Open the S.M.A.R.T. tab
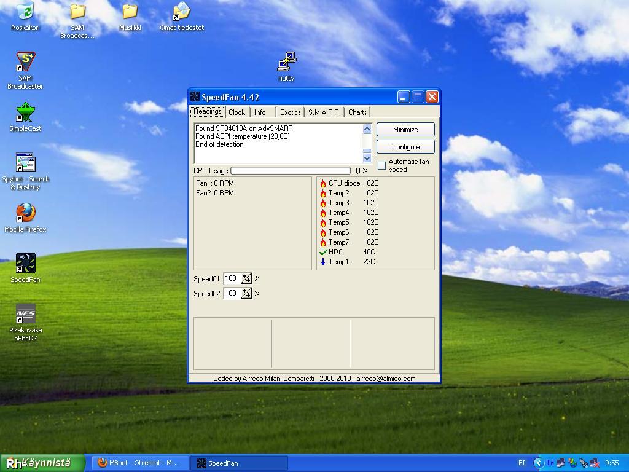 coord(324,112)
